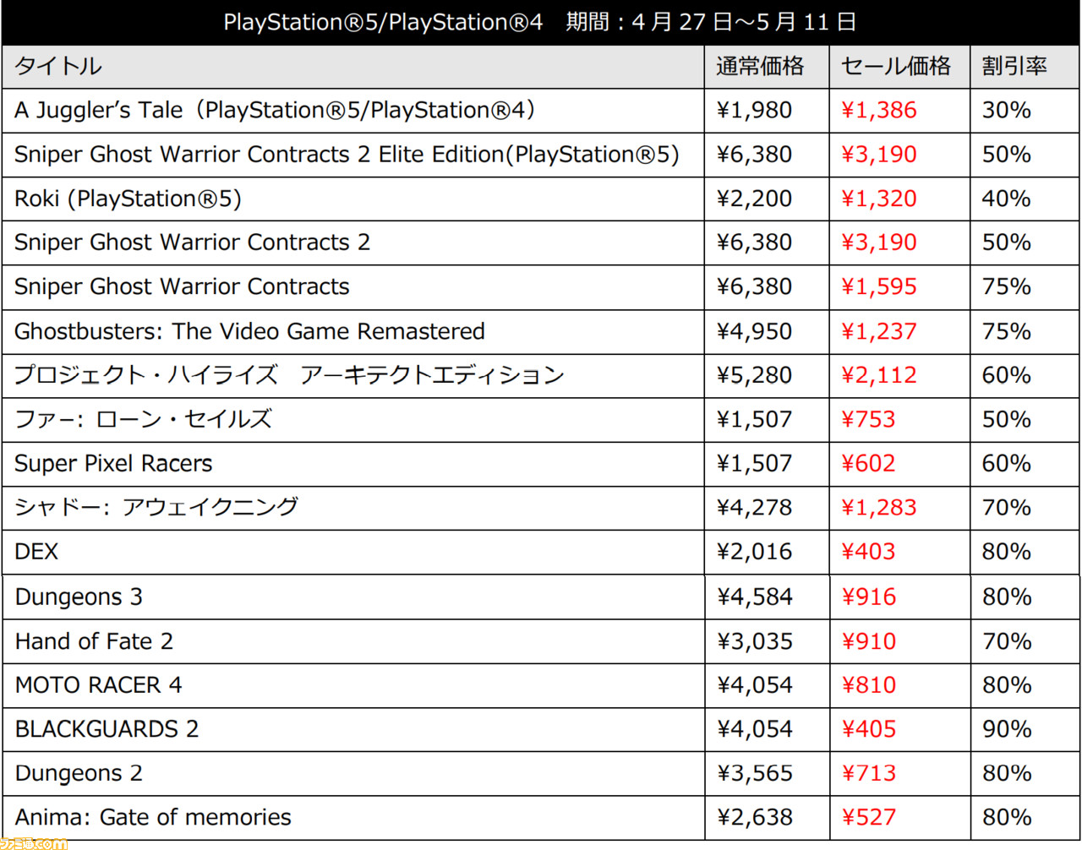The width and height of the screenshot is (1082, 850).
Task: Click Sniper Ghost Warrior Contracts 2 Elite Edition title
Action: (x=347, y=155)
